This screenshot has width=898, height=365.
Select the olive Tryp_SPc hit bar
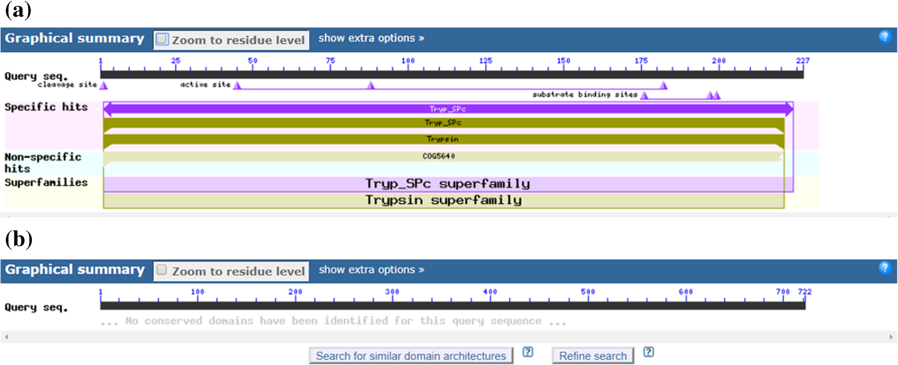(x=443, y=123)
